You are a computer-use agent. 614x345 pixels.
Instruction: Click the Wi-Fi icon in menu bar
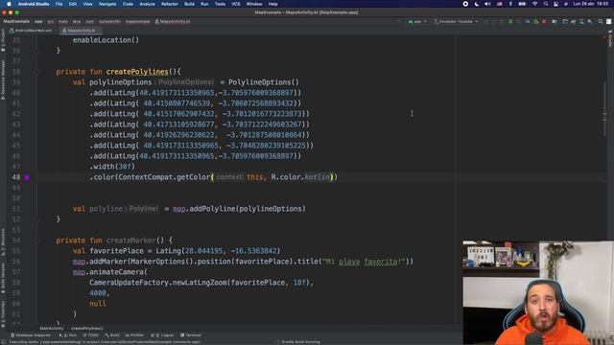point(534,4)
